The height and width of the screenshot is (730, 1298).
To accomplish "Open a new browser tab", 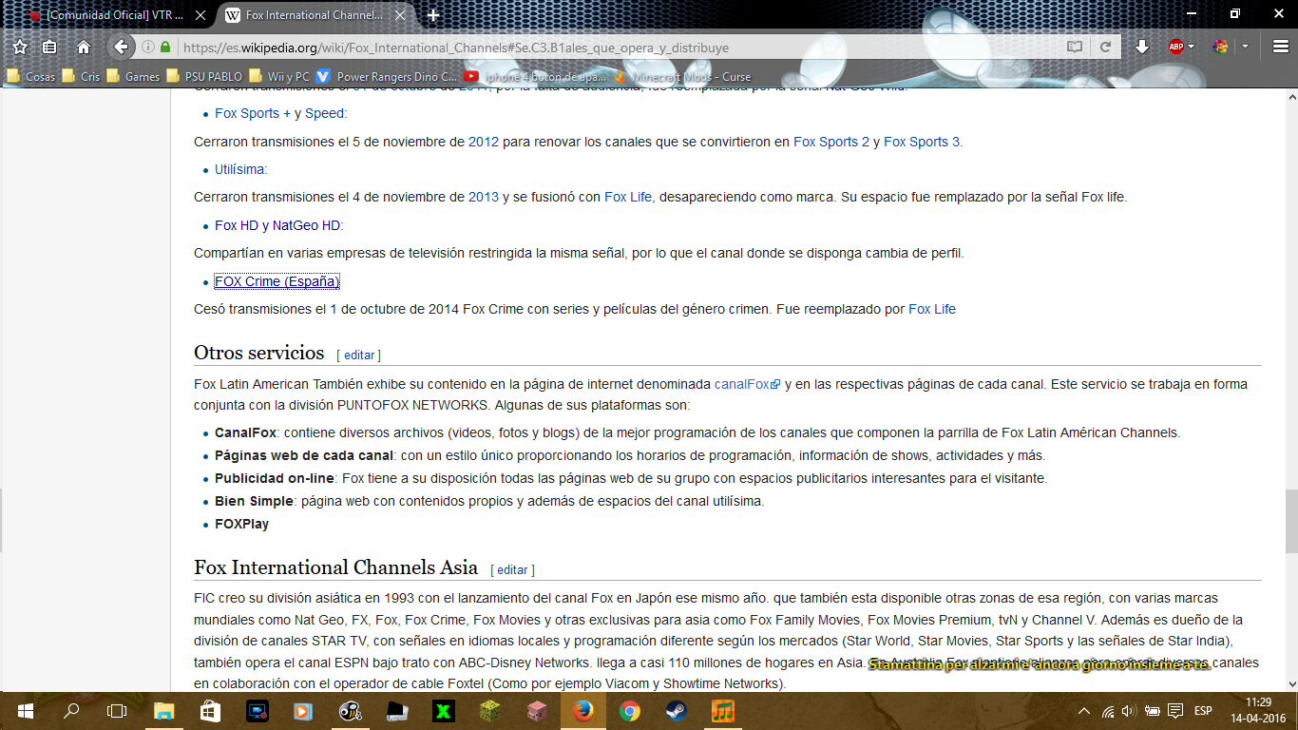I will pyautogui.click(x=433, y=15).
